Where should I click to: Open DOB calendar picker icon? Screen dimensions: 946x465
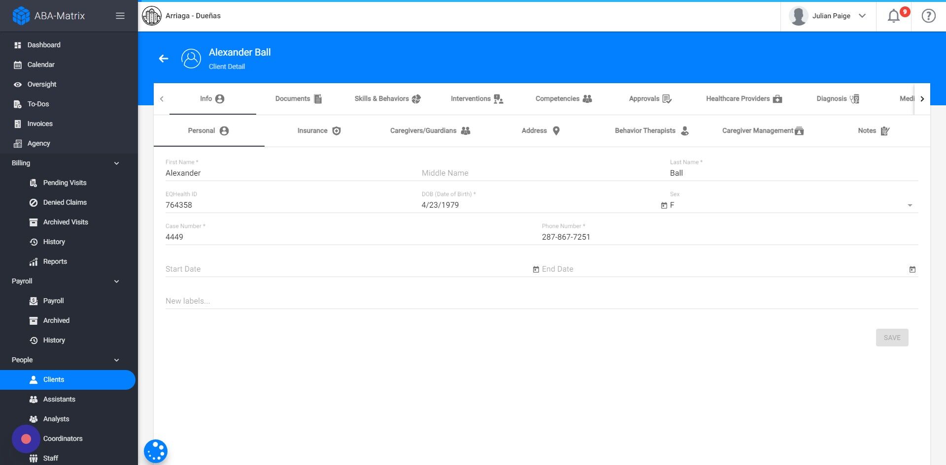(x=664, y=205)
